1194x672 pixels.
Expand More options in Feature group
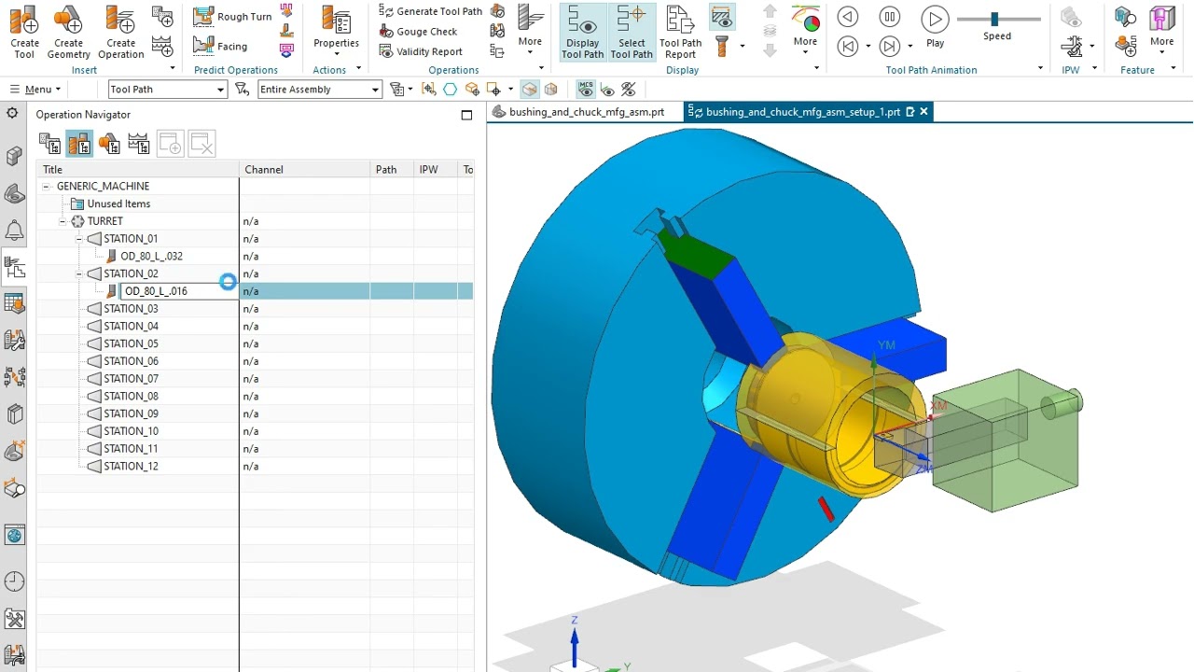tap(1161, 31)
